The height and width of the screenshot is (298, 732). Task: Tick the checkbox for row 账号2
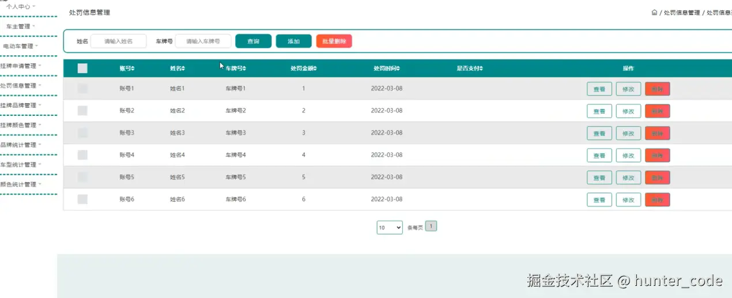tap(82, 111)
